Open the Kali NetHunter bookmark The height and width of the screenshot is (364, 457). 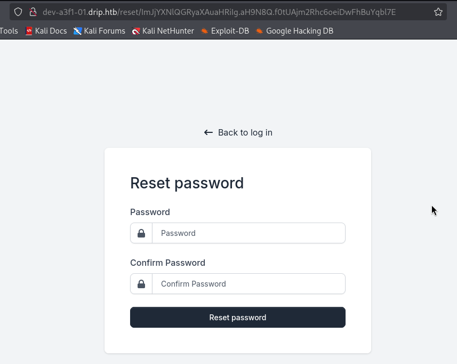[x=163, y=31]
